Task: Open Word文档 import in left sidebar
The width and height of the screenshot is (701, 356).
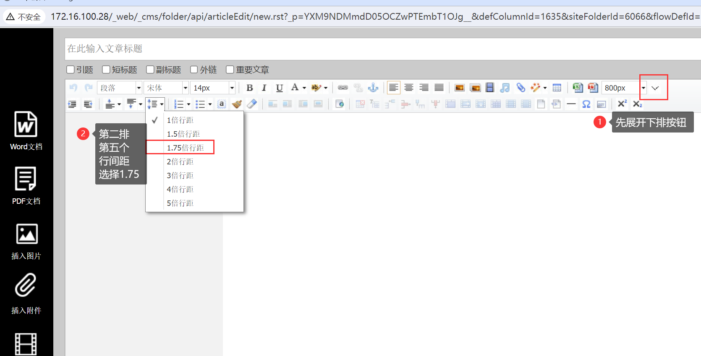Action: coord(26,131)
